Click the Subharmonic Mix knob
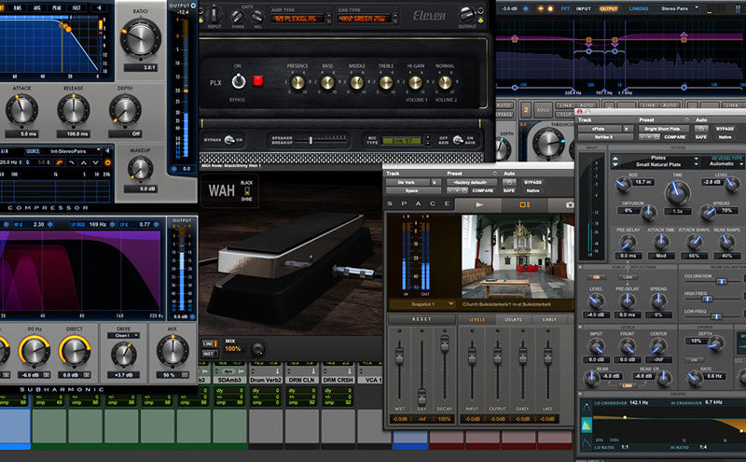746x462 pixels. click(173, 351)
